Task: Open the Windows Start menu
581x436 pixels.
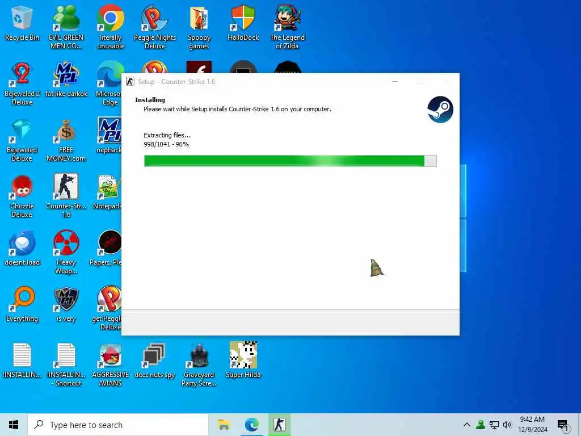Action: coord(14,425)
